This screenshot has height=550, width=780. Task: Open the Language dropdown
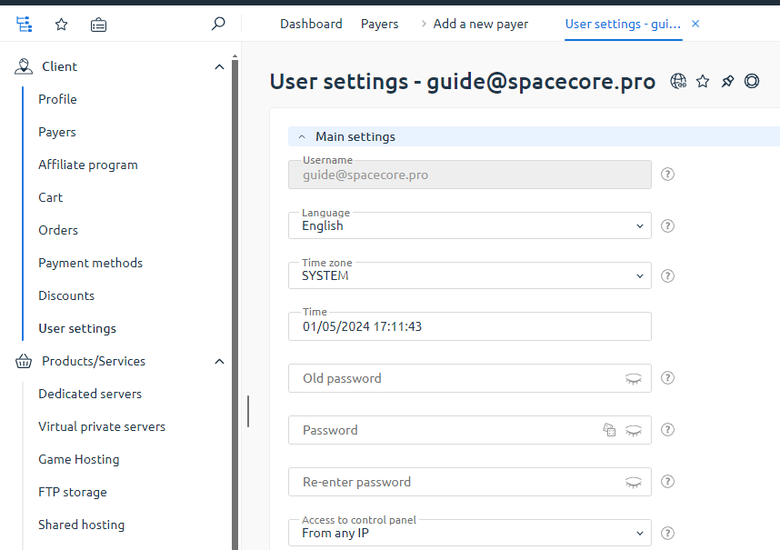click(469, 225)
